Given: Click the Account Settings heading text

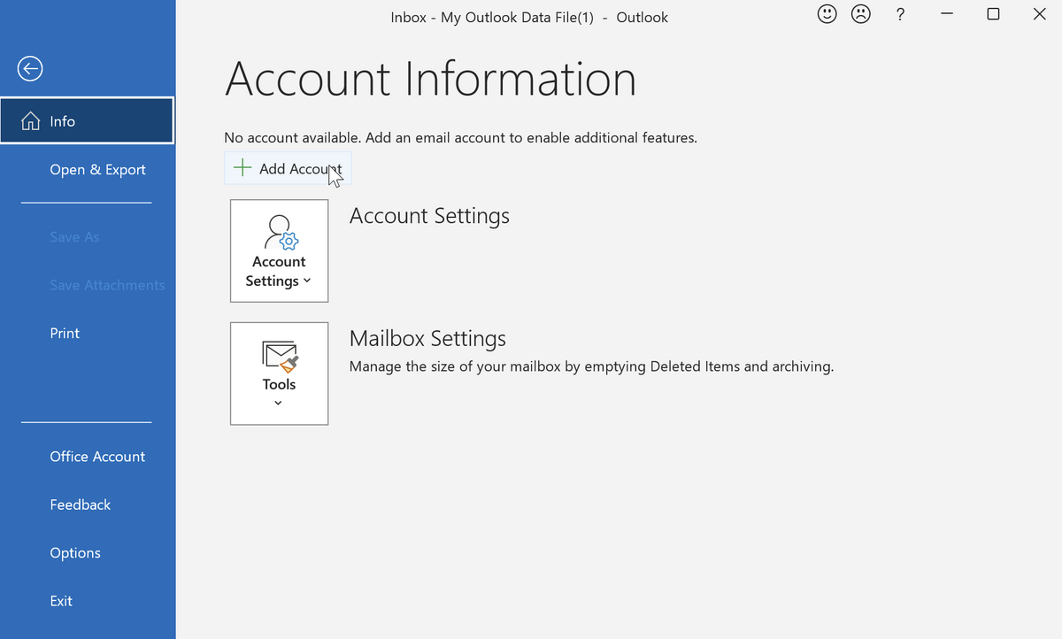Looking at the screenshot, I should 429,216.
